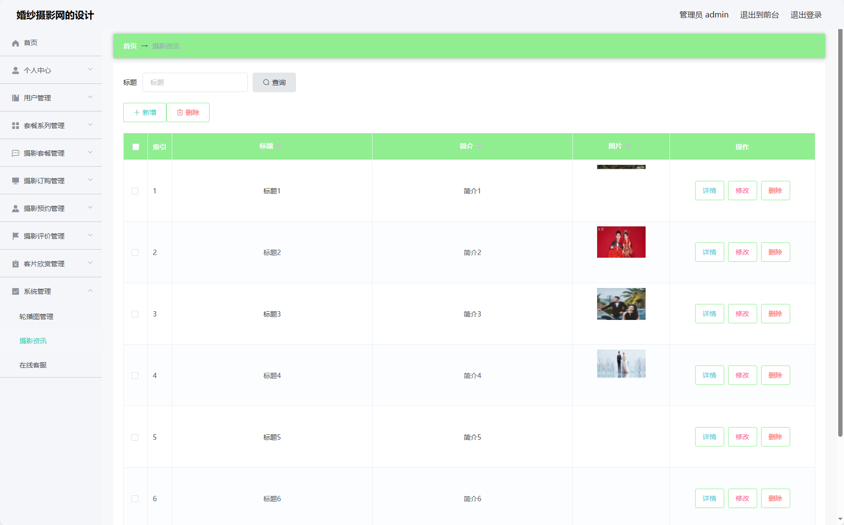Click 退出登录 in the top bar

(806, 15)
